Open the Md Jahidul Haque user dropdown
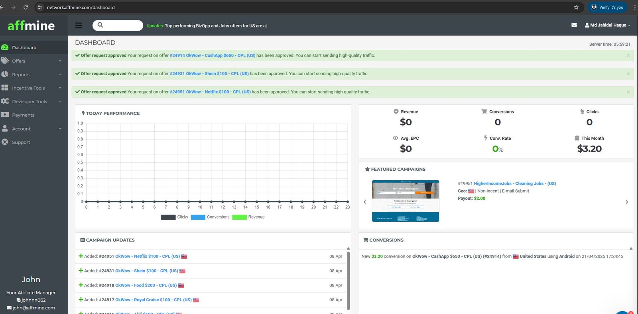Screen dimensions: 638x314 pyautogui.click(x=608, y=25)
